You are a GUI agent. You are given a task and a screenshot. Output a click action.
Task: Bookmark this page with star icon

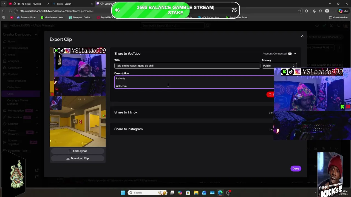(300, 11)
